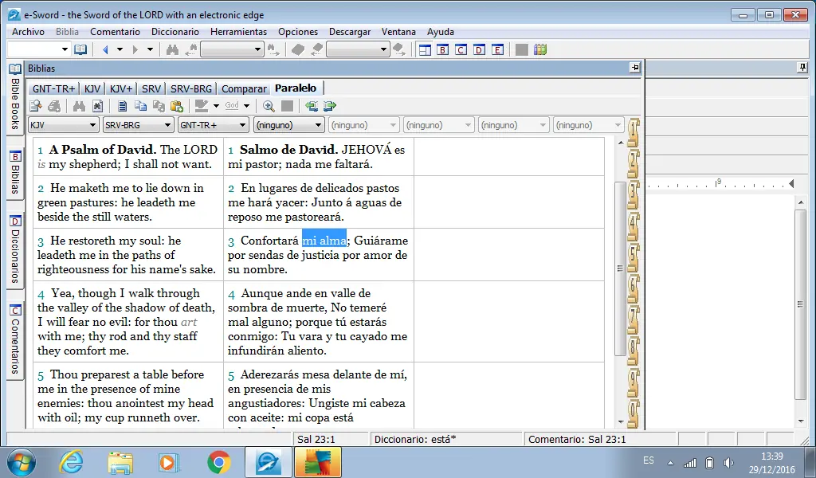This screenshot has width=816, height=478.
Task: Open the Archivo menu
Action: [28, 32]
